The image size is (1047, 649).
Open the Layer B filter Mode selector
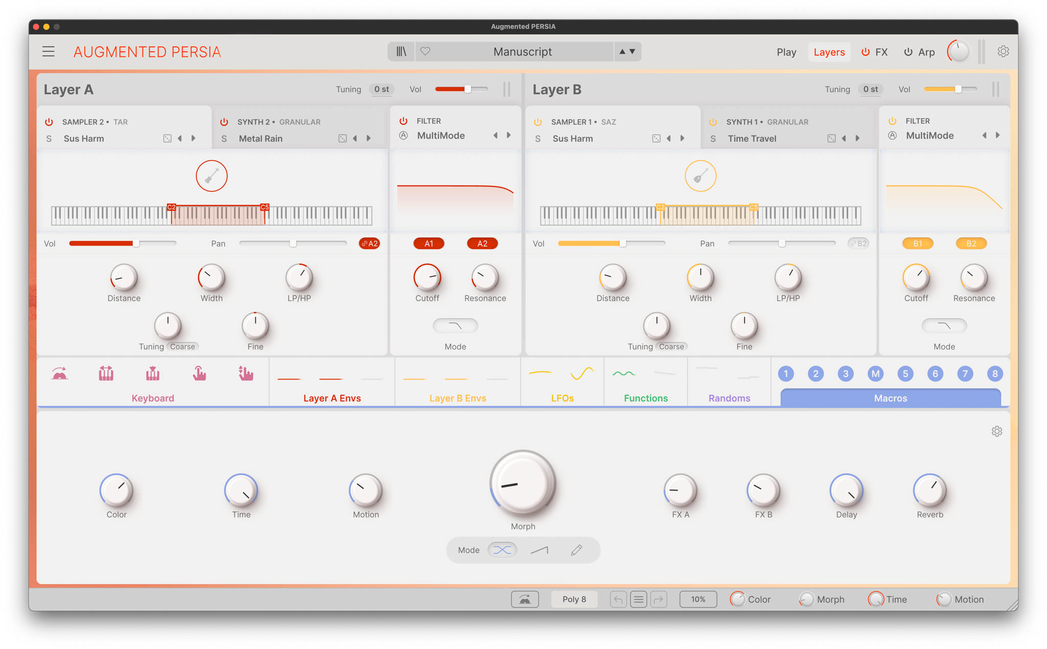pyautogui.click(x=944, y=326)
